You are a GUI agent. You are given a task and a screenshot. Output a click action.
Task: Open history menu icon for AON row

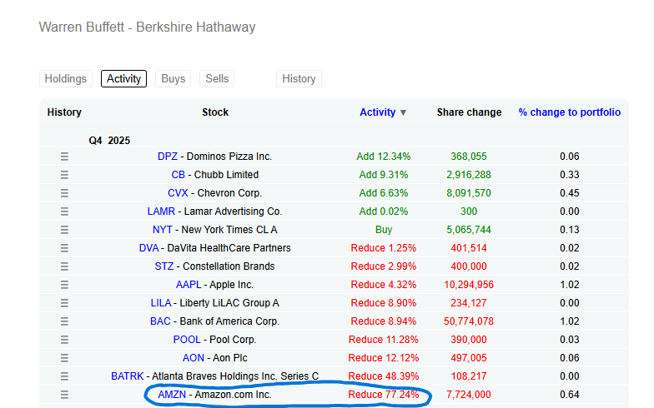(64, 358)
